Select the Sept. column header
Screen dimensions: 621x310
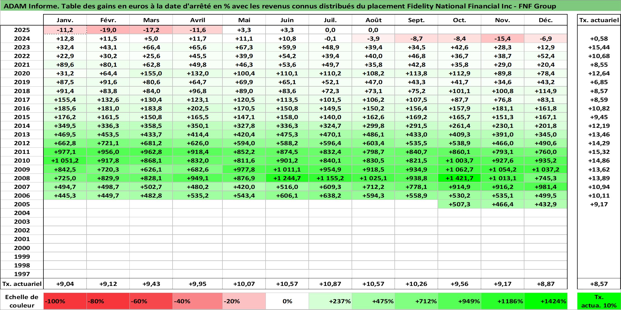[x=416, y=20]
